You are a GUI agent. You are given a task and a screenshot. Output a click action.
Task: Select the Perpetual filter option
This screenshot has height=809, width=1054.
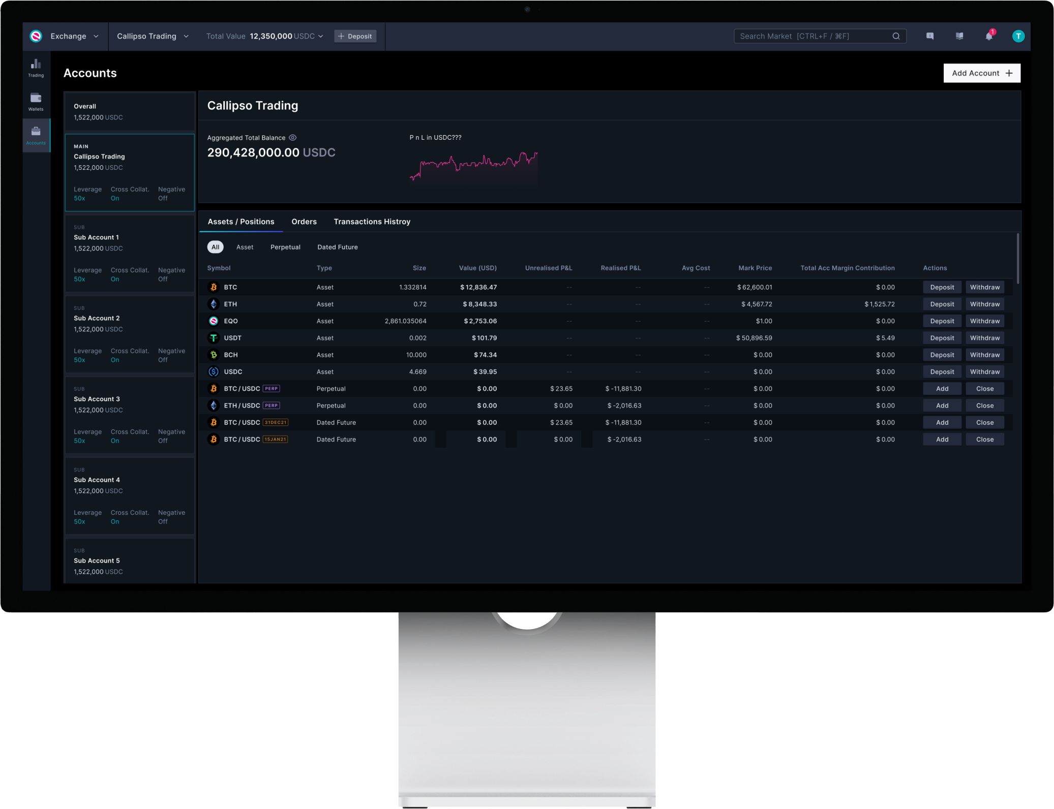coord(285,247)
